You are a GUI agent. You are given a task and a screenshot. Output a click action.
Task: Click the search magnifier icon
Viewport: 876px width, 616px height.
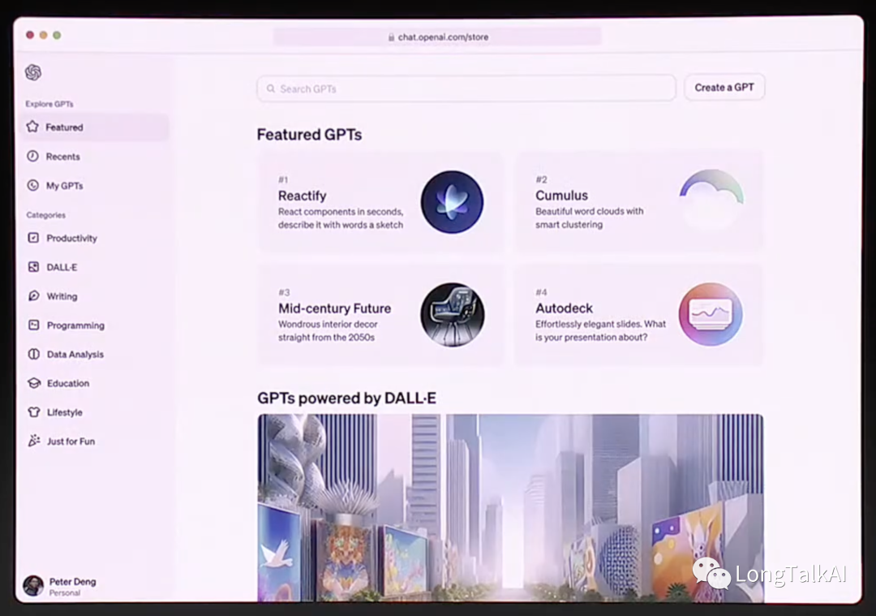pyautogui.click(x=271, y=88)
